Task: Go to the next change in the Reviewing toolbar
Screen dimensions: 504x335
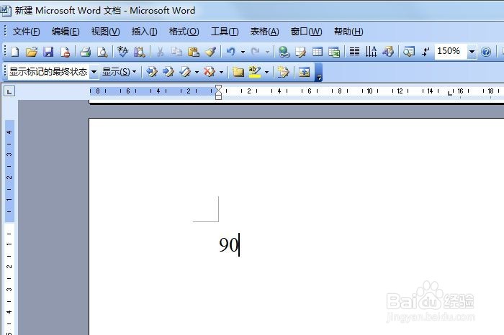Action: pyautogui.click(x=168, y=72)
